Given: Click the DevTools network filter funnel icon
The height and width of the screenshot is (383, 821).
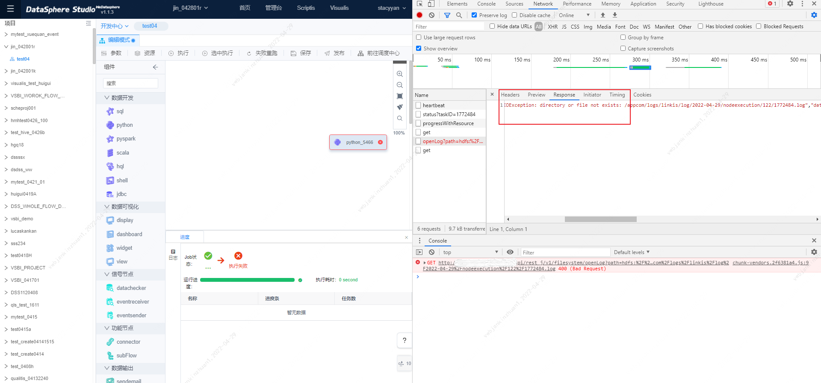Looking at the screenshot, I should coord(447,15).
